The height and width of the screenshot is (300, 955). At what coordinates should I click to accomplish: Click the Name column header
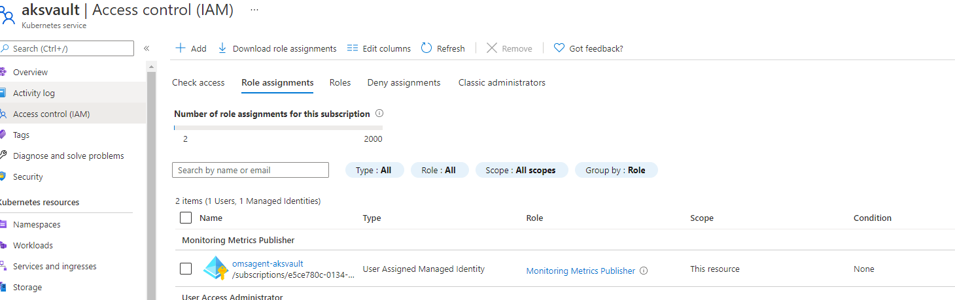pos(211,218)
